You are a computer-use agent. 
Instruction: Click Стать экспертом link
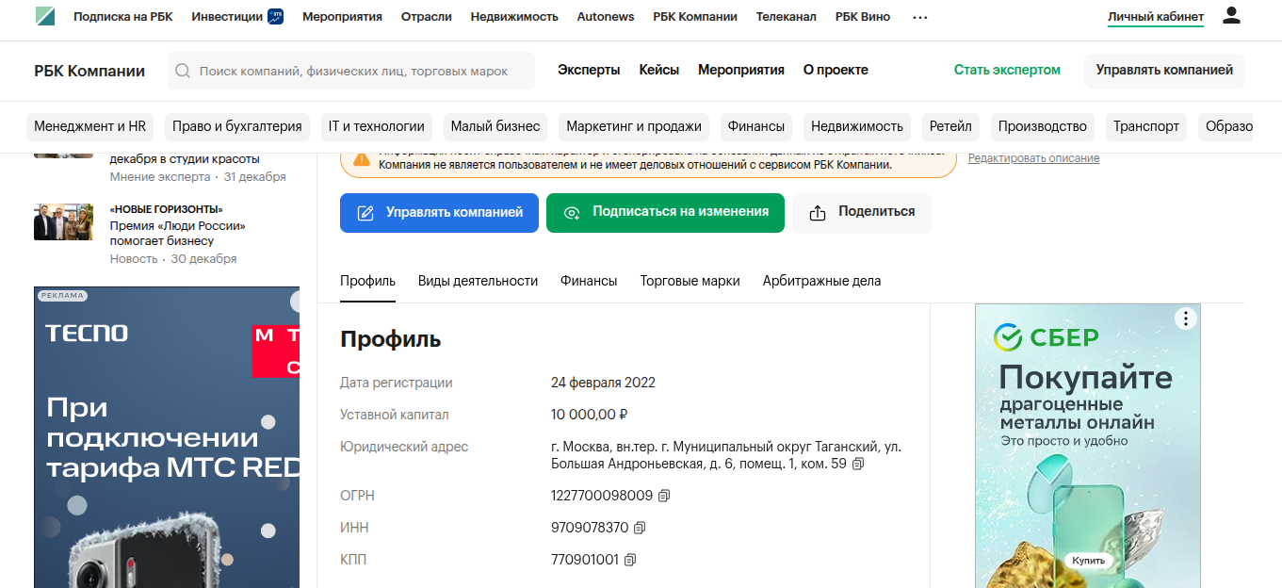coord(1007,70)
